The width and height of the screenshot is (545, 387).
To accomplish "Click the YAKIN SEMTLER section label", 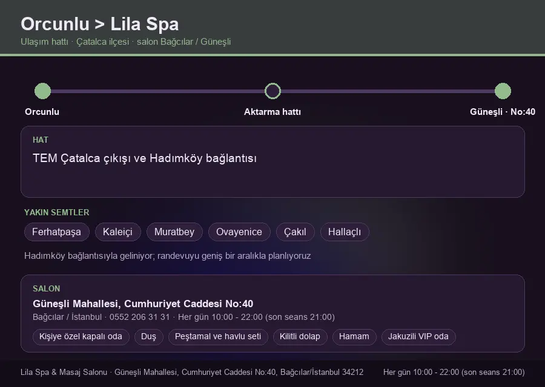I will (x=57, y=212).
